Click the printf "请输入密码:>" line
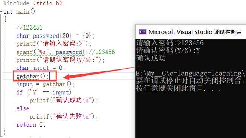The height and width of the screenshot is (138, 246). [x=54, y=44]
